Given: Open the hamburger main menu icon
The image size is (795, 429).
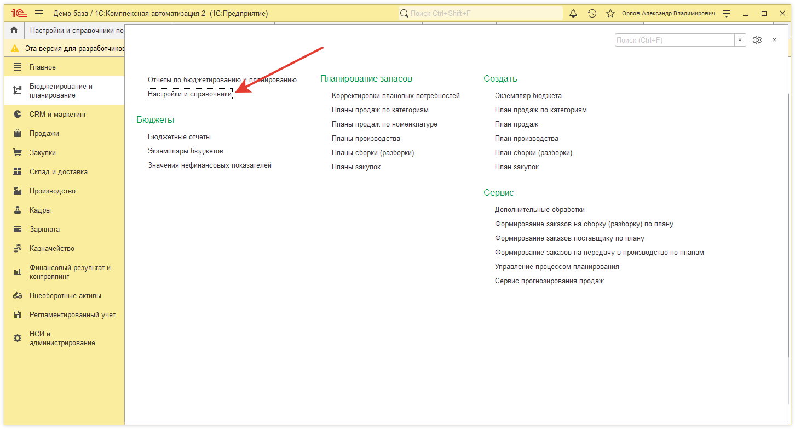Looking at the screenshot, I should [x=39, y=13].
